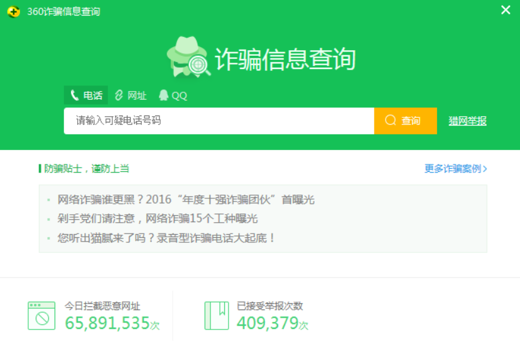The width and height of the screenshot is (520, 349).
Task: Click the report book bookmark icon
Action: pyautogui.click(x=217, y=316)
